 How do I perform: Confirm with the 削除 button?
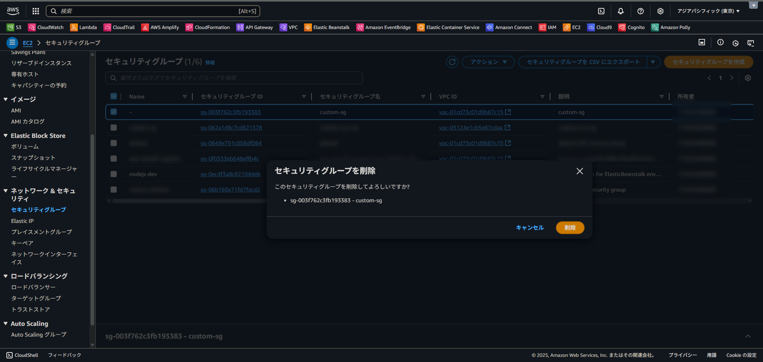tap(569, 228)
